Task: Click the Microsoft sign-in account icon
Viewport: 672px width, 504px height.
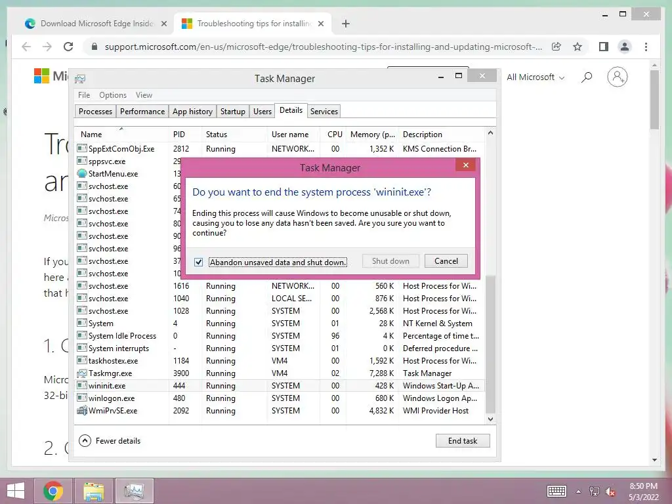Action: click(617, 77)
